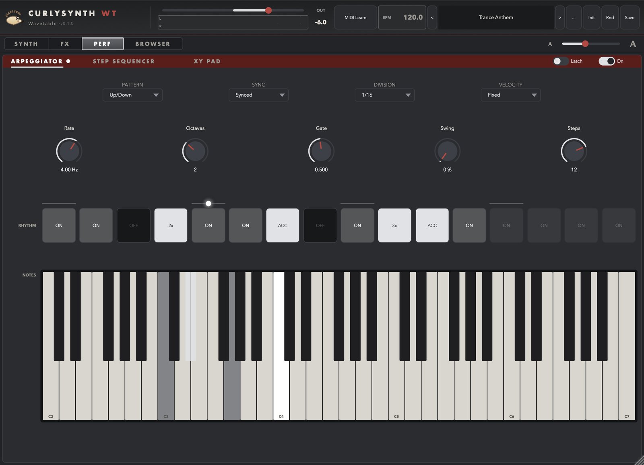Click the Gate knob
The height and width of the screenshot is (465, 644).
click(321, 151)
